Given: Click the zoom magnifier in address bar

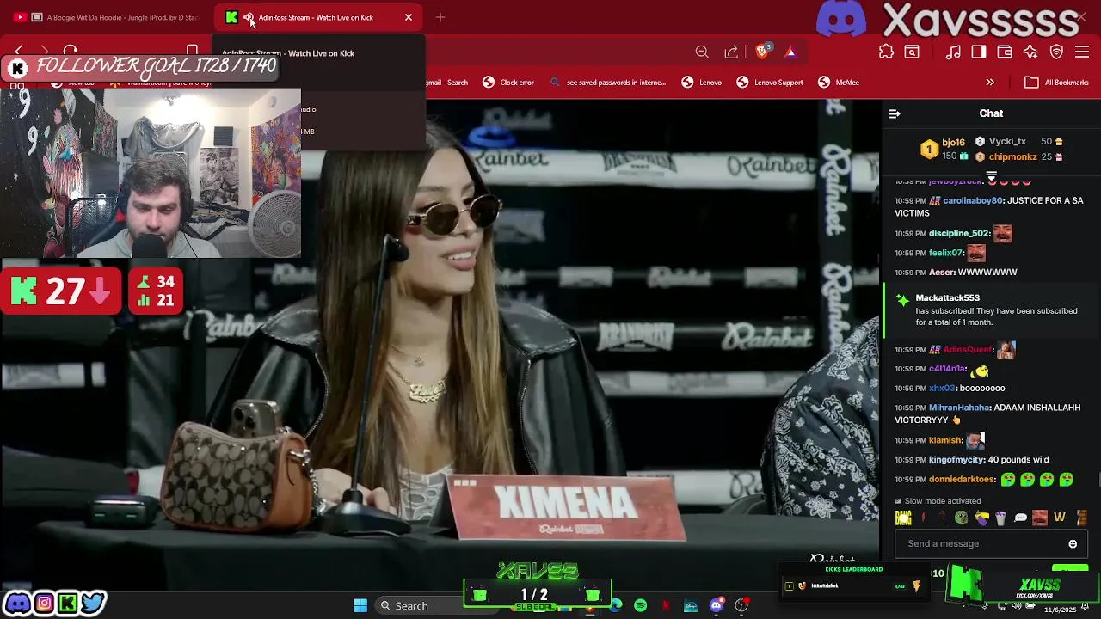Looking at the screenshot, I should [x=702, y=52].
